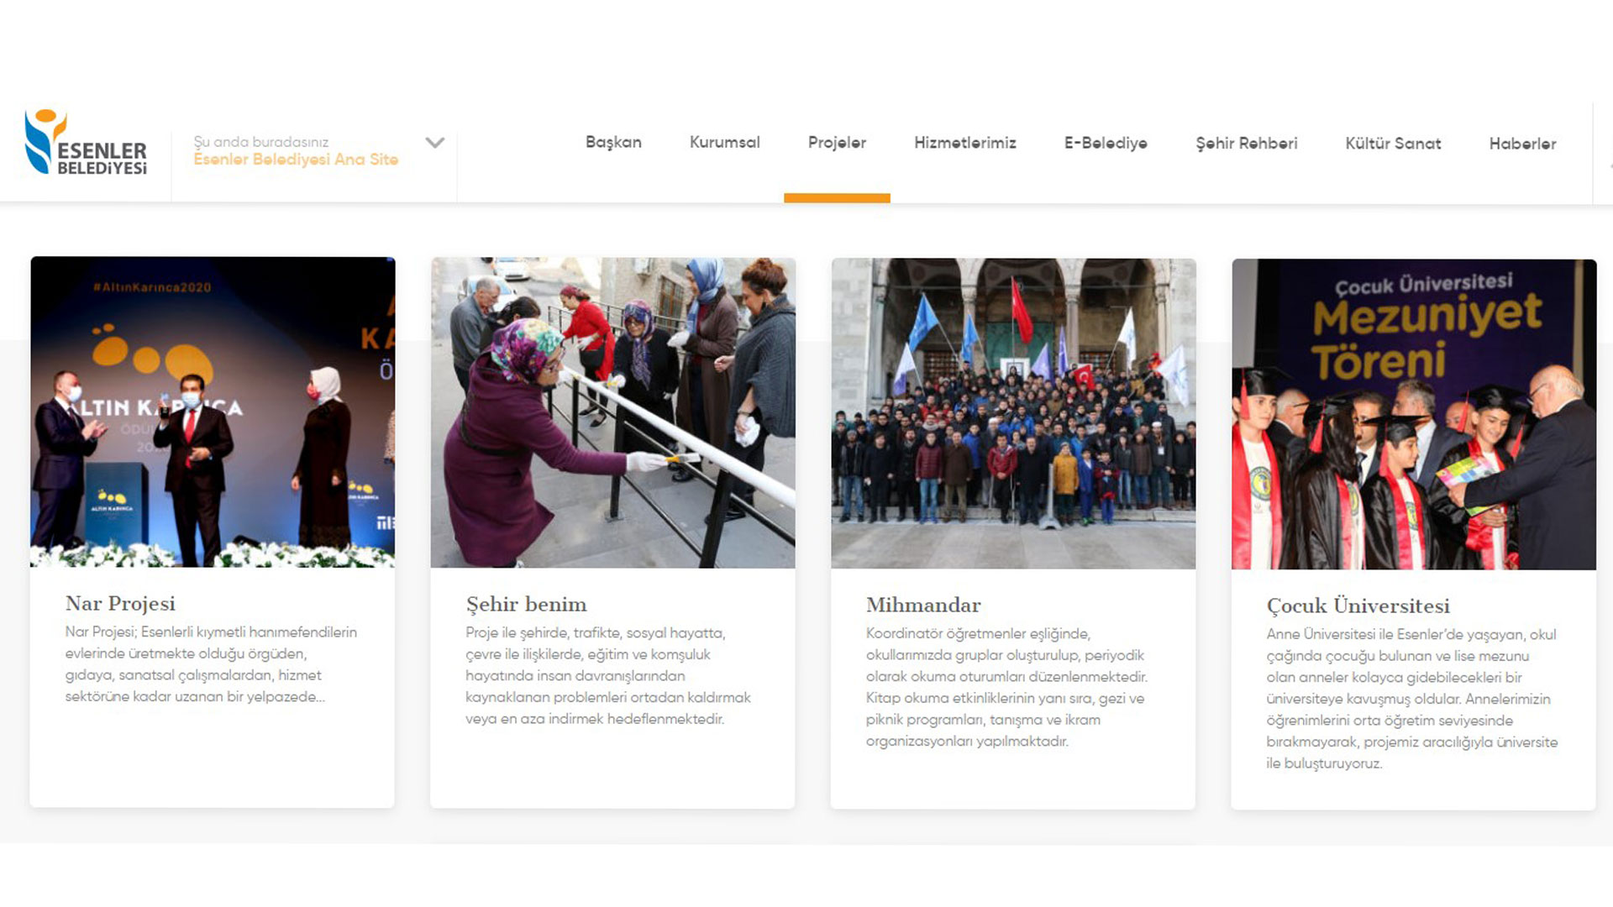The height and width of the screenshot is (907, 1613).
Task: Open the Başkan menu
Action: tap(613, 143)
